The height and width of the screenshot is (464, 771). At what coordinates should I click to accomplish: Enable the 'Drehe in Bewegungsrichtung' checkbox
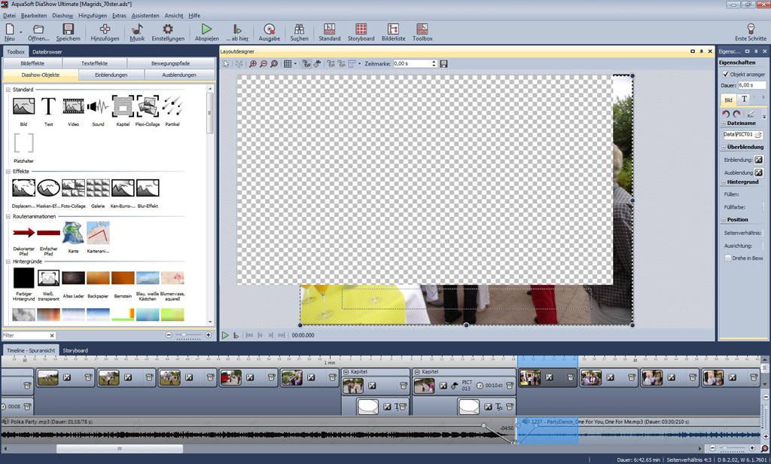728,258
